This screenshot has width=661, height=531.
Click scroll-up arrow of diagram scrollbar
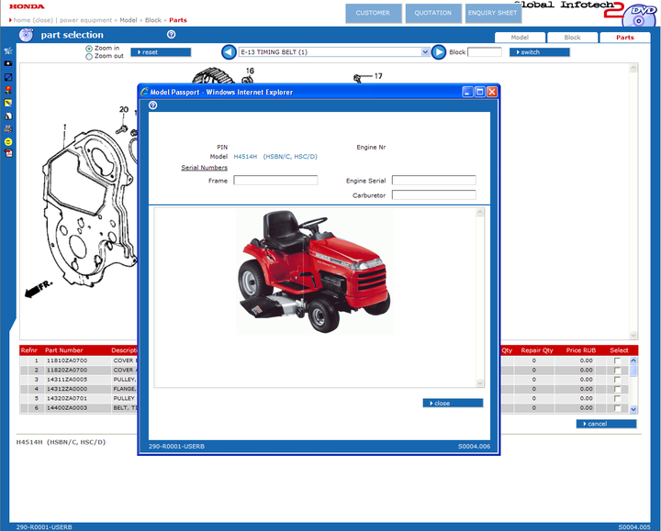click(x=633, y=68)
